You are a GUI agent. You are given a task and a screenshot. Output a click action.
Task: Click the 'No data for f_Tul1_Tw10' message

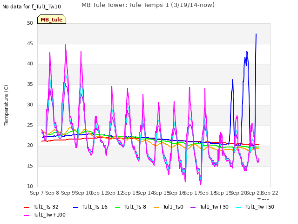click(x=32, y=7)
